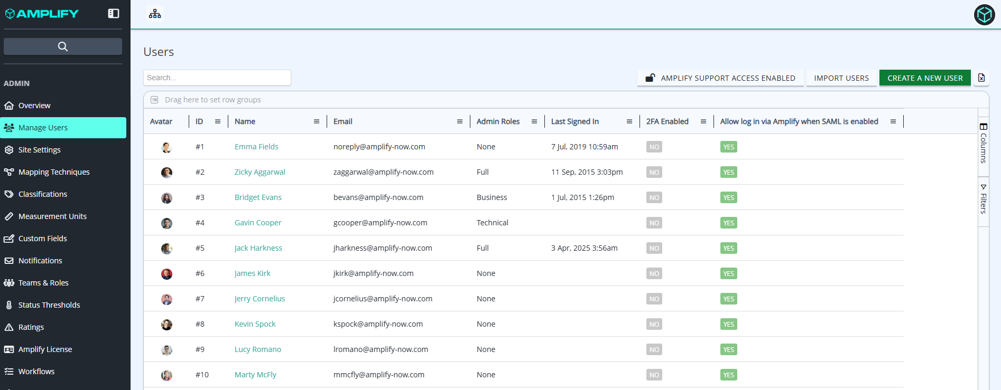Image resolution: width=1001 pixels, height=390 pixels.
Task: Collapse the sidebar panel toggle icon
Action: [x=114, y=14]
